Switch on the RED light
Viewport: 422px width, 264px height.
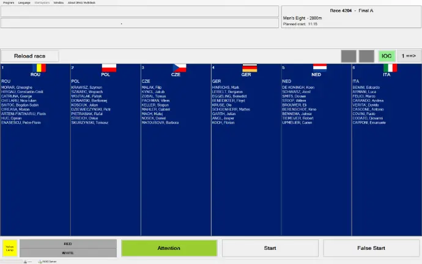(68, 243)
